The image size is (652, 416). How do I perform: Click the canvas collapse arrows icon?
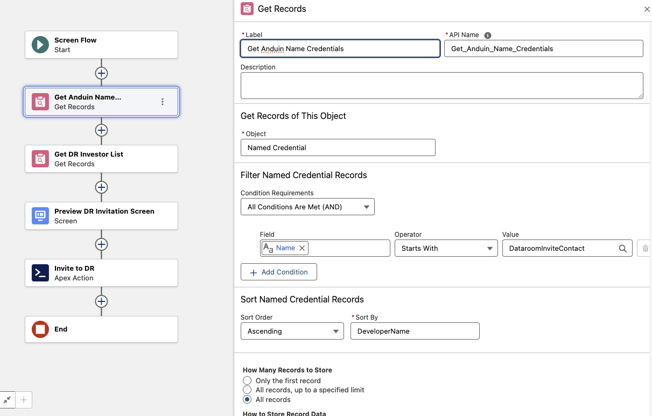[x=8, y=400]
